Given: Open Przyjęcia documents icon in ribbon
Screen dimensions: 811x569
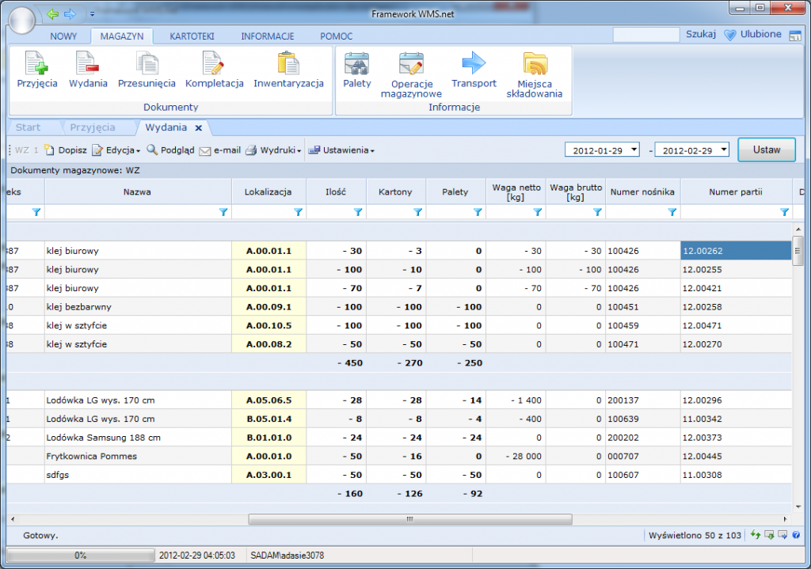Looking at the screenshot, I should (x=36, y=63).
